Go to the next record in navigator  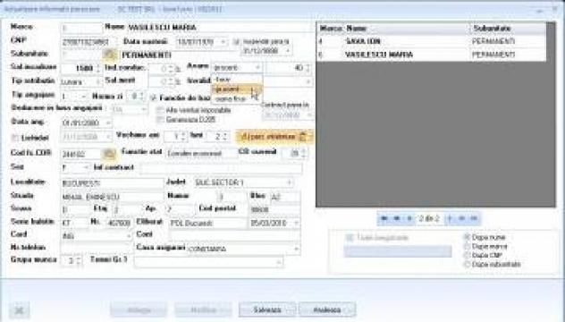[x=450, y=218]
